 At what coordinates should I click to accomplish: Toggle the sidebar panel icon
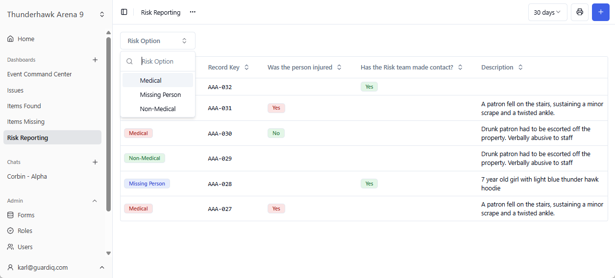click(x=124, y=12)
